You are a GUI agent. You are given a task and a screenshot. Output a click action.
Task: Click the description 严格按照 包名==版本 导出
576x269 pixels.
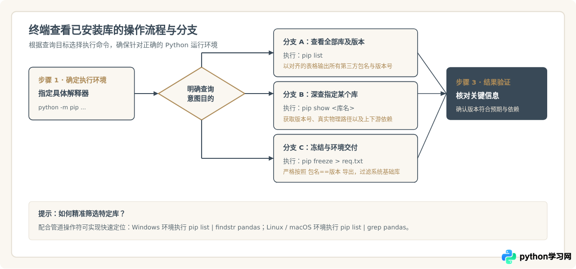[x=342, y=172]
